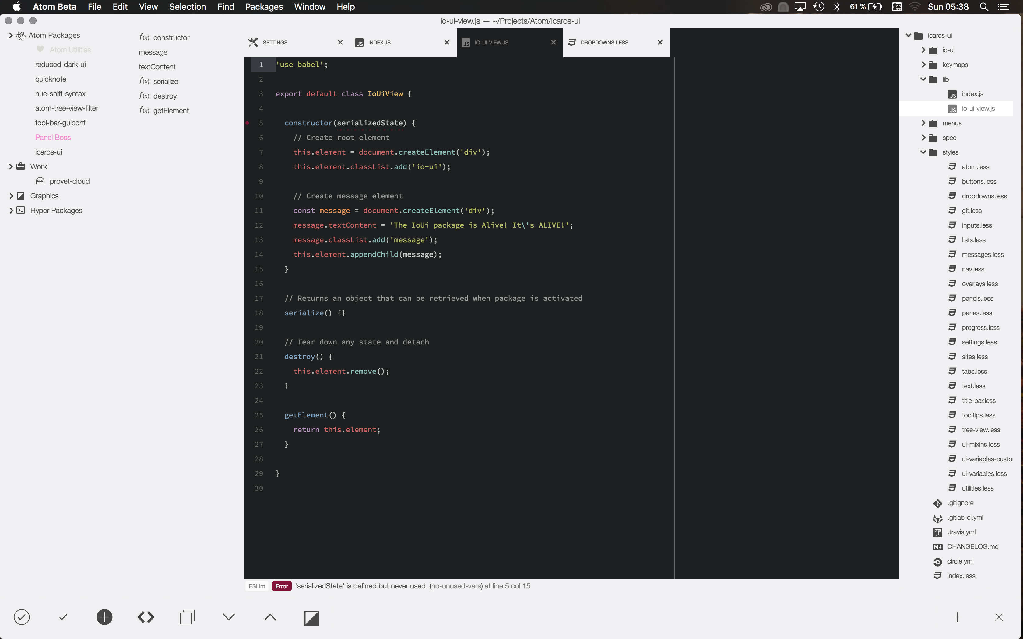Expand the Hyper Packages group
The width and height of the screenshot is (1023, 639).
11,211
